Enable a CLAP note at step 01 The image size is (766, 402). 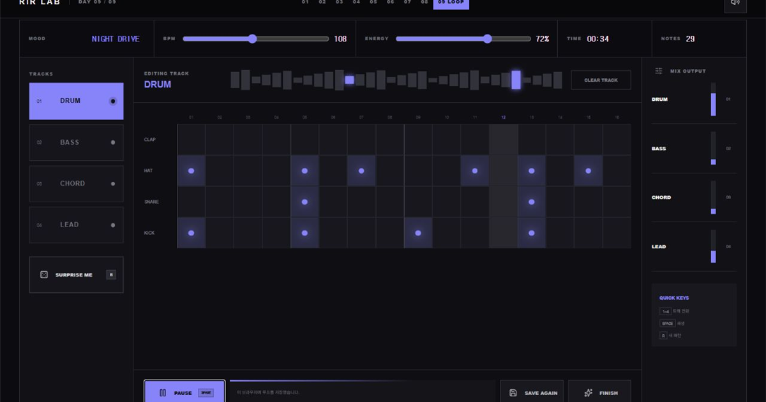(x=191, y=140)
